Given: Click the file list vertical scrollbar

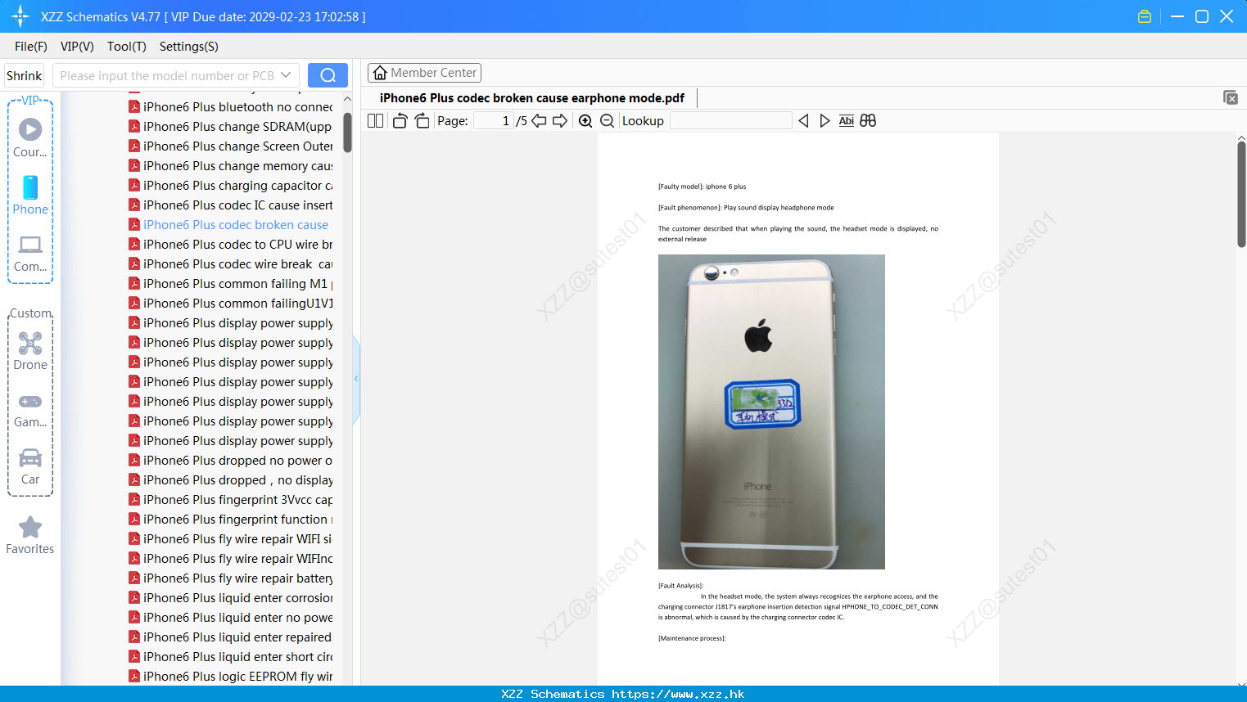Looking at the screenshot, I should pyautogui.click(x=347, y=133).
